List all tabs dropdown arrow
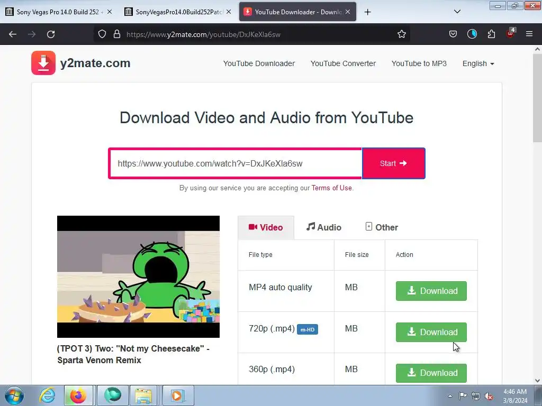Screen dimensions: 542x406 457,12
